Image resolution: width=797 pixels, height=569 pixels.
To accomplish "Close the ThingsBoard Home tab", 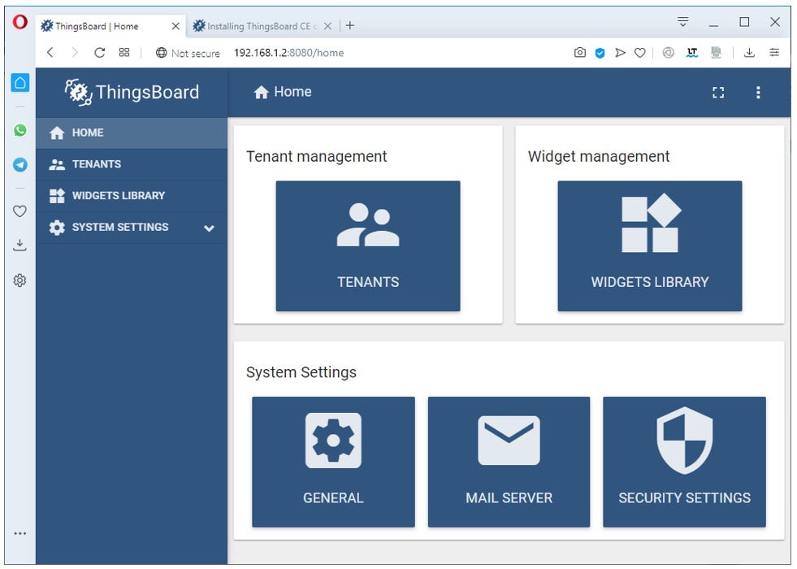I will 175,26.
